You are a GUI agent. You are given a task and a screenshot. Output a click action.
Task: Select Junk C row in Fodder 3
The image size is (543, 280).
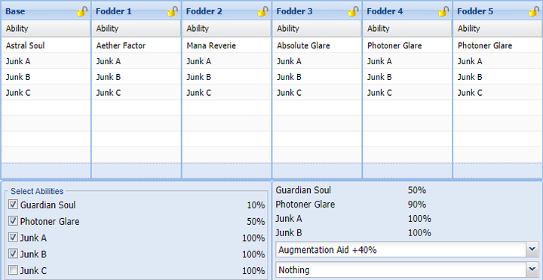(x=317, y=93)
